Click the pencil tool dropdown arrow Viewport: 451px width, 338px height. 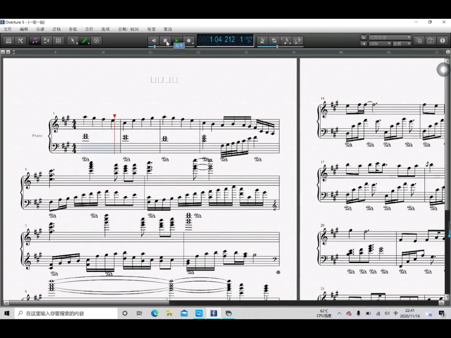[x=89, y=44]
